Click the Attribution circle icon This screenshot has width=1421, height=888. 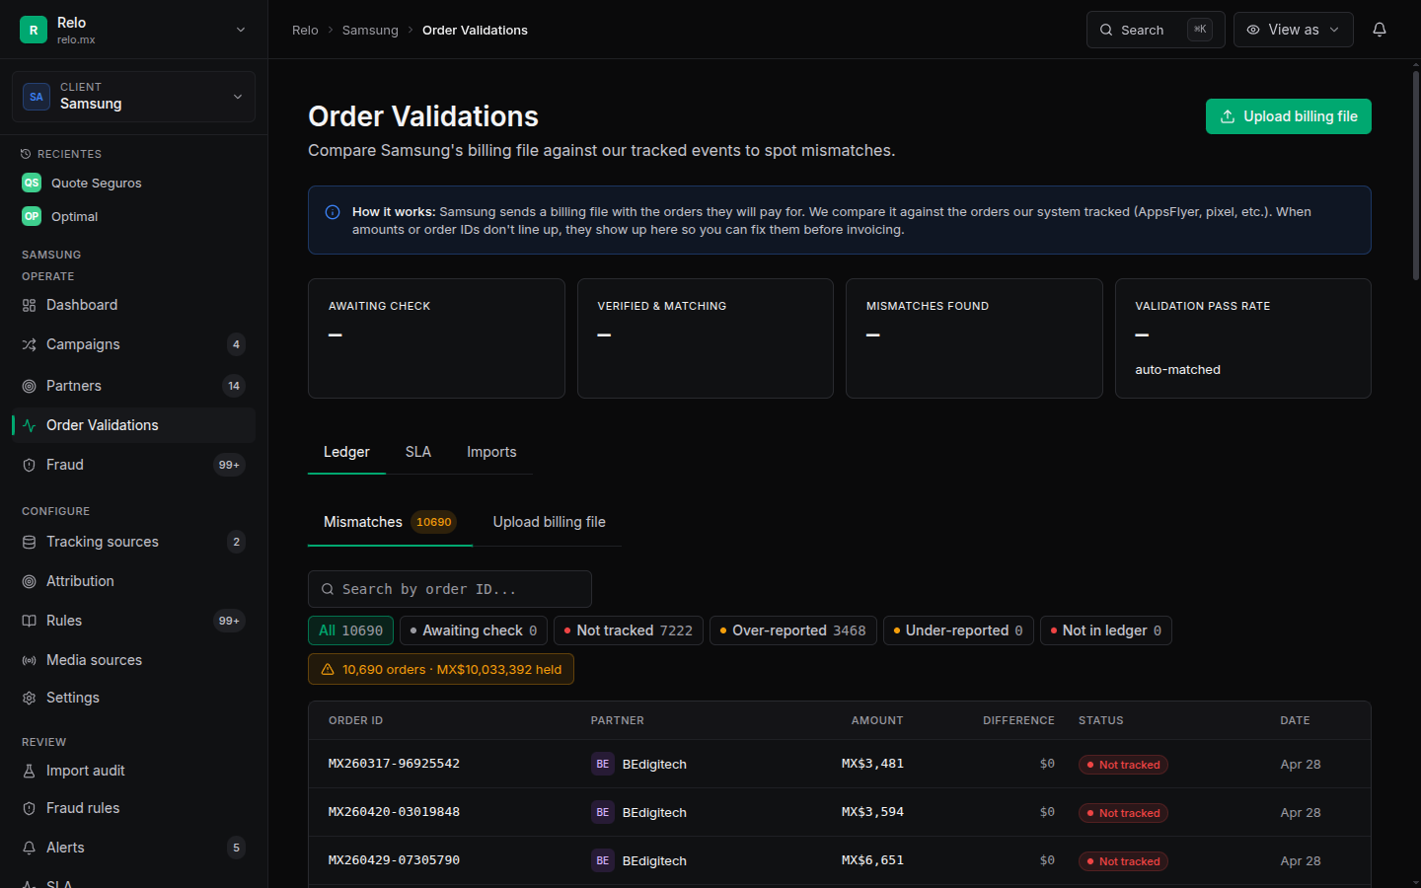click(29, 581)
